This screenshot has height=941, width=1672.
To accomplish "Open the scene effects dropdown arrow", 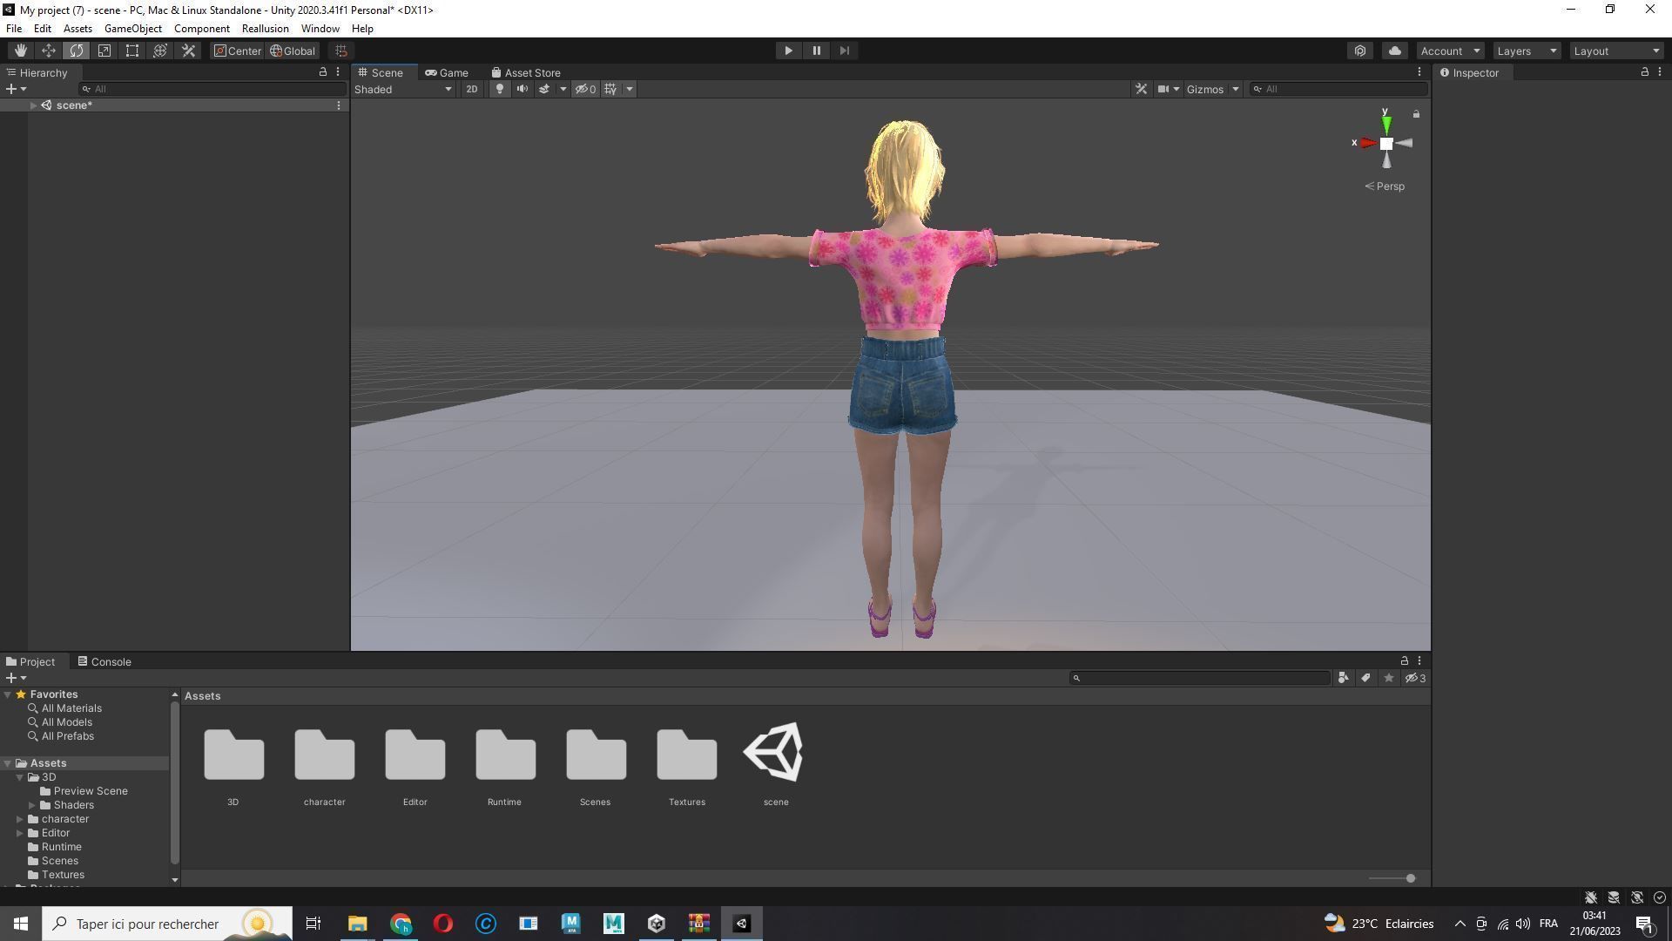I will [563, 89].
